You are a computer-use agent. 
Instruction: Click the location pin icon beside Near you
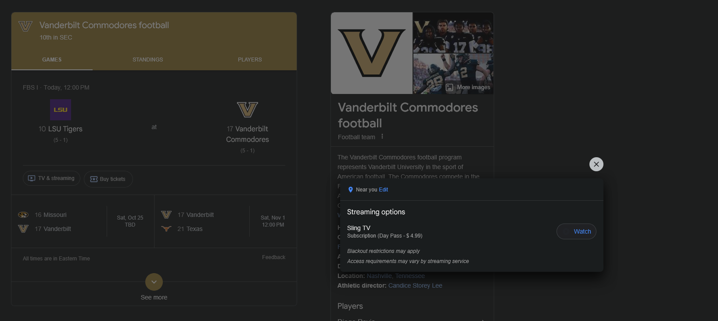pos(351,190)
